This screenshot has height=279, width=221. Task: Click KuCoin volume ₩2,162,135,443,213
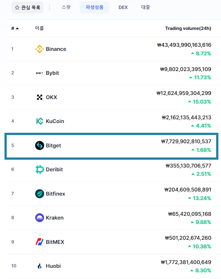point(187,117)
